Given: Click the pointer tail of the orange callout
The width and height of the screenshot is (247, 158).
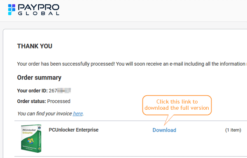Looking at the screenshot, I should coord(168,120).
